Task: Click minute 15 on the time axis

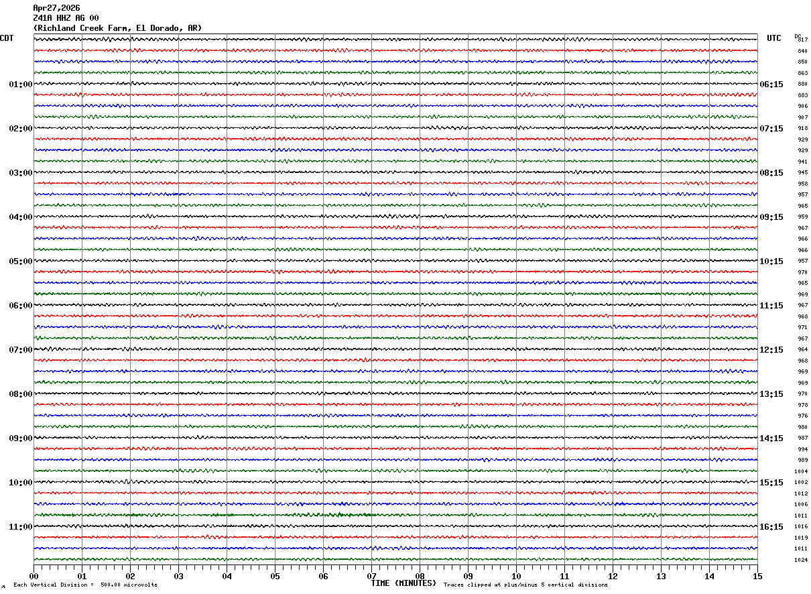Action: [757, 576]
